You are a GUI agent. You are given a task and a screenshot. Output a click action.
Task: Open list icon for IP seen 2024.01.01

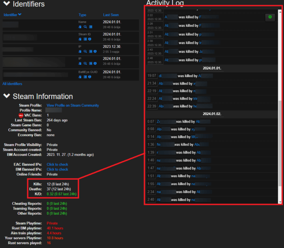tap(91, 63)
